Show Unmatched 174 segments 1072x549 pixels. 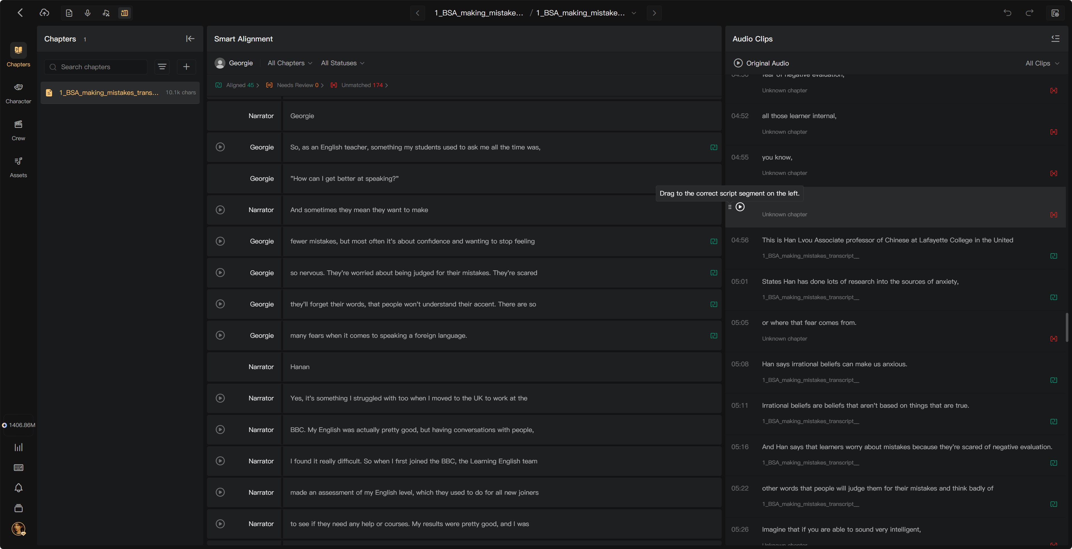tap(360, 85)
